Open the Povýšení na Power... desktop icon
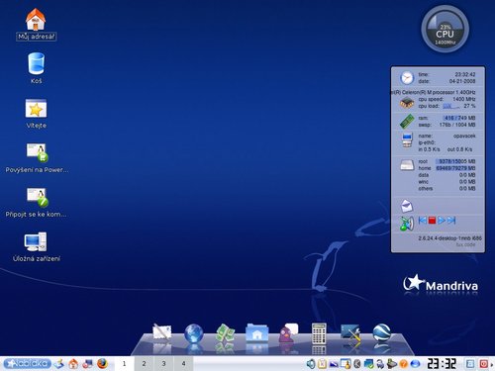The width and height of the screenshot is (495, 371). (x=37, y=158)
